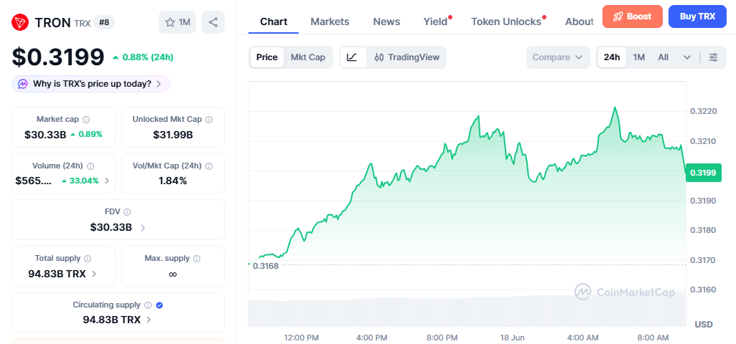The image size is (736, 344).
Task: Show info for Max. supply
Action: point(197,259)
